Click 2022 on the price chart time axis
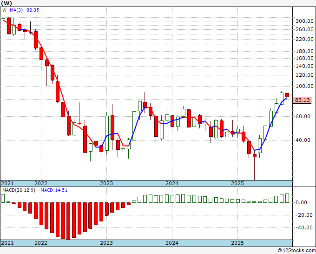The width and height of the screenshot is (316, 254). pyautogui.click(x=41, y=183)
